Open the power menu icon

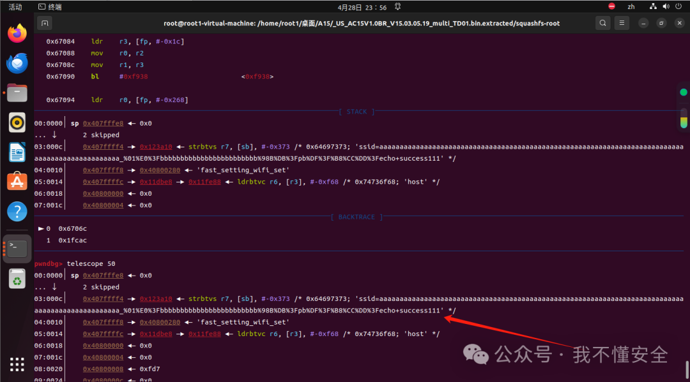pos(678,6)
